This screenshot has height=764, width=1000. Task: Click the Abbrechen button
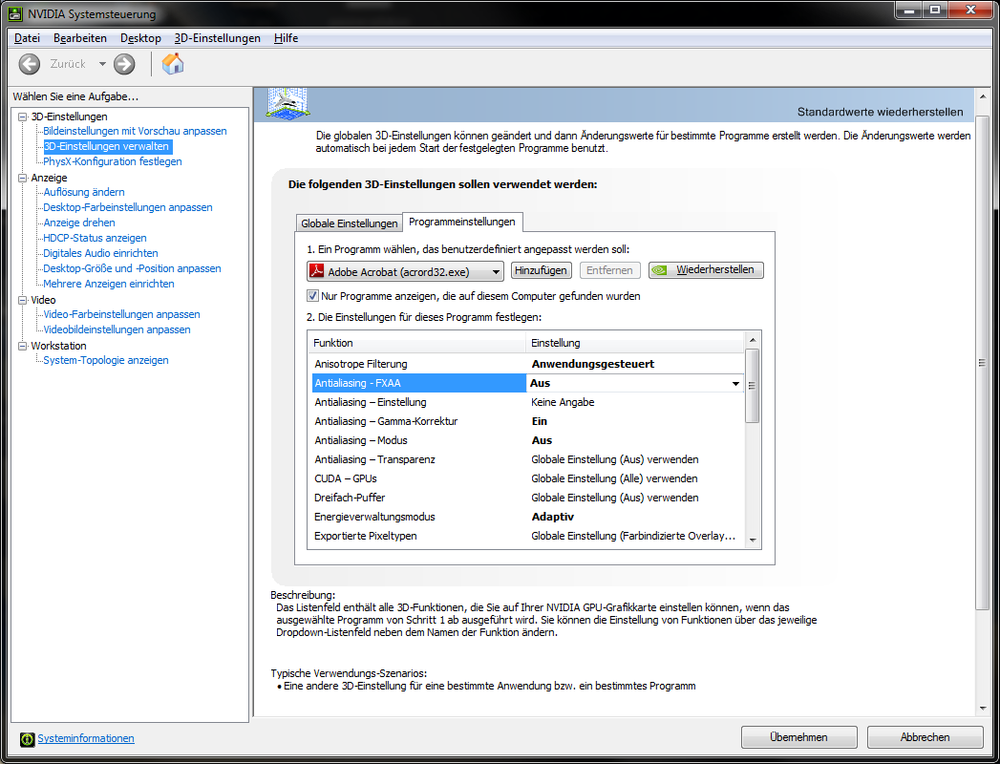(925, 737)
